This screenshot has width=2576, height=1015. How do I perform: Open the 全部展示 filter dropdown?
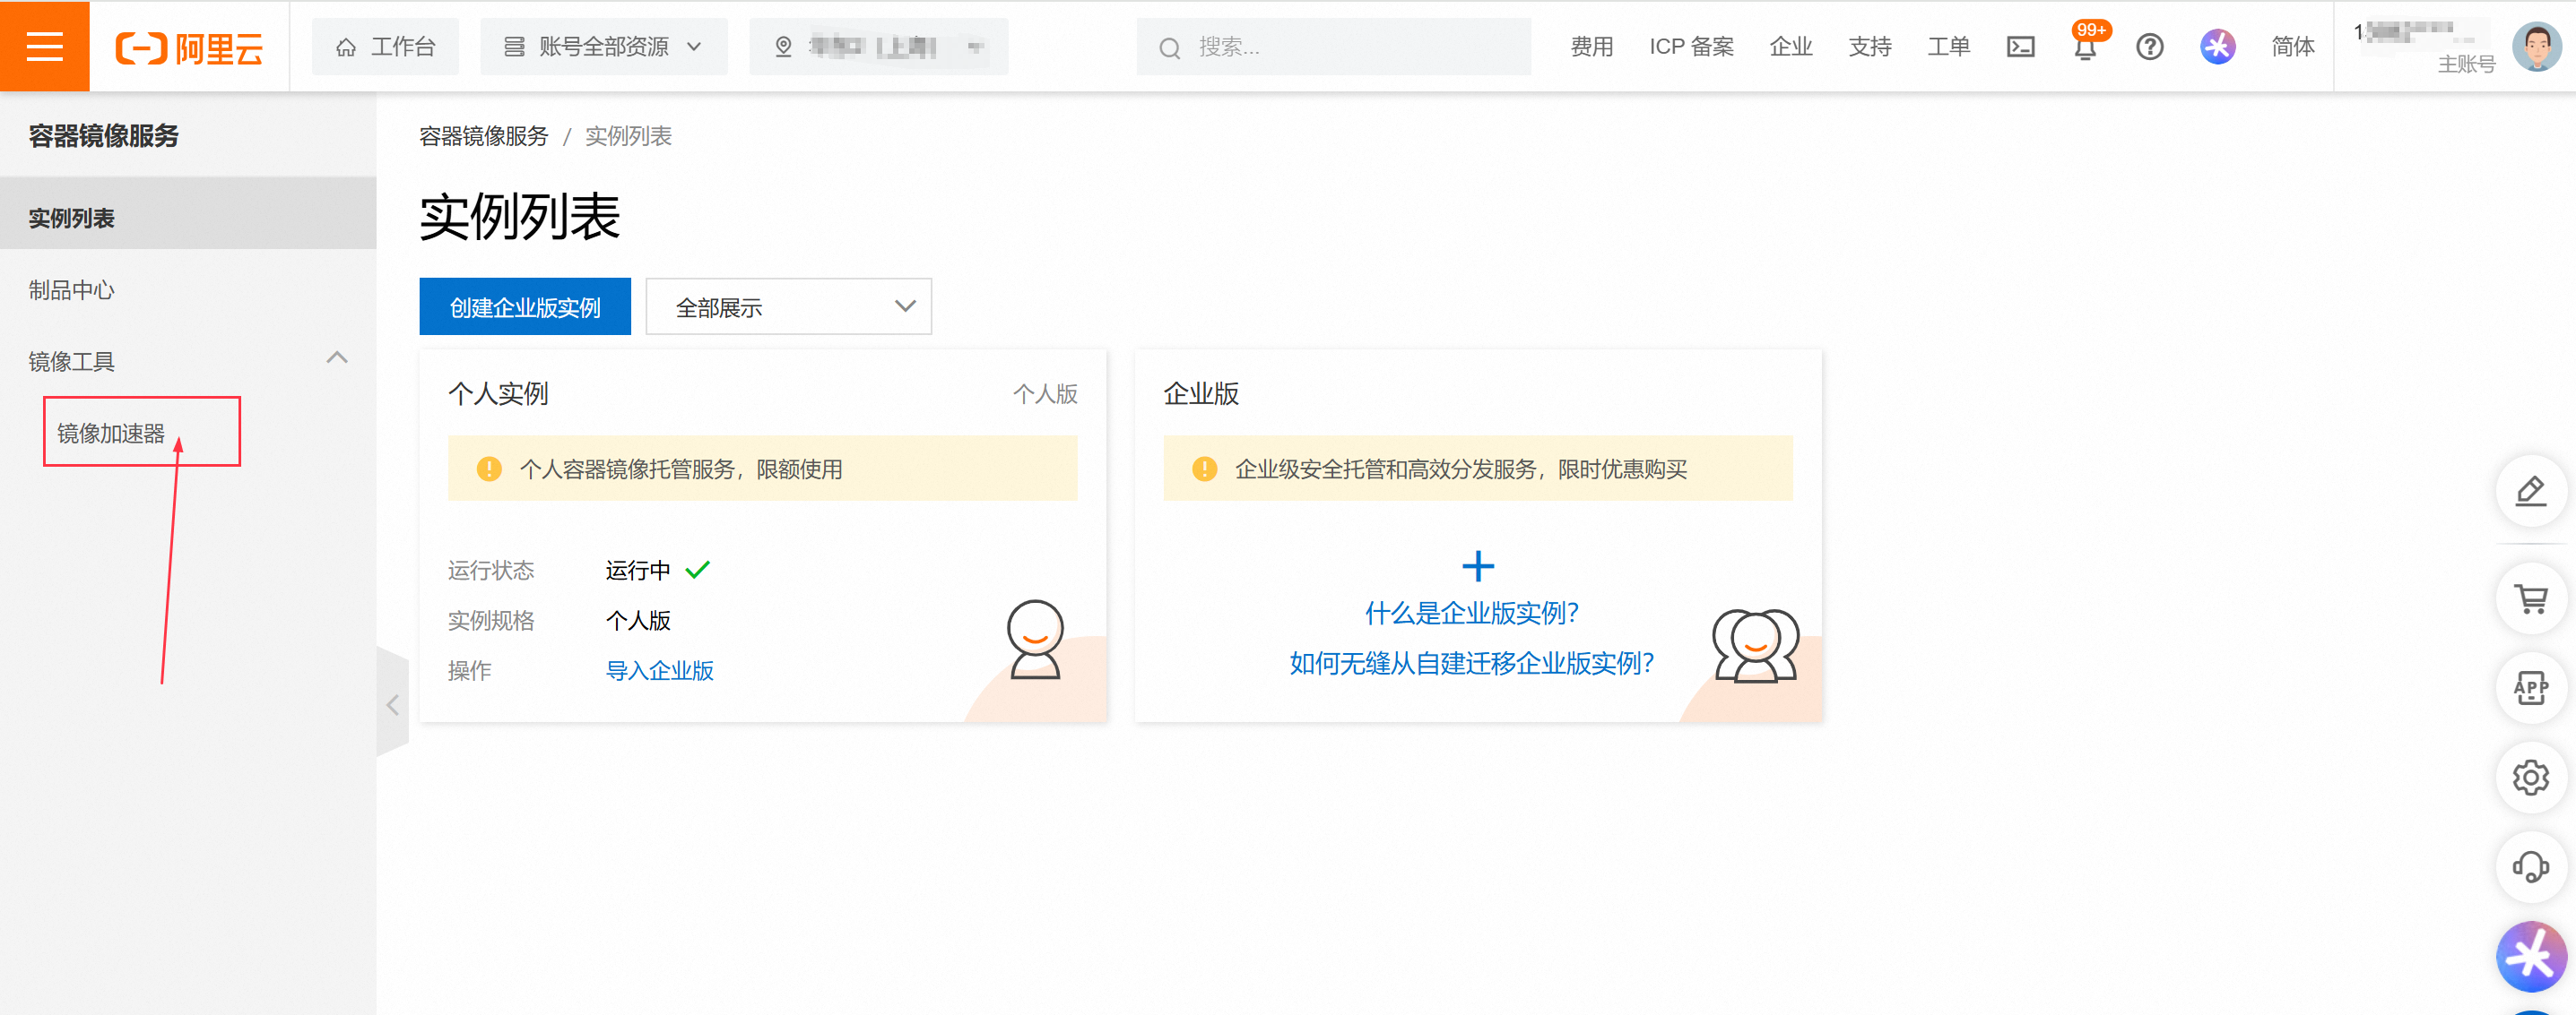[x=788, y=306]
